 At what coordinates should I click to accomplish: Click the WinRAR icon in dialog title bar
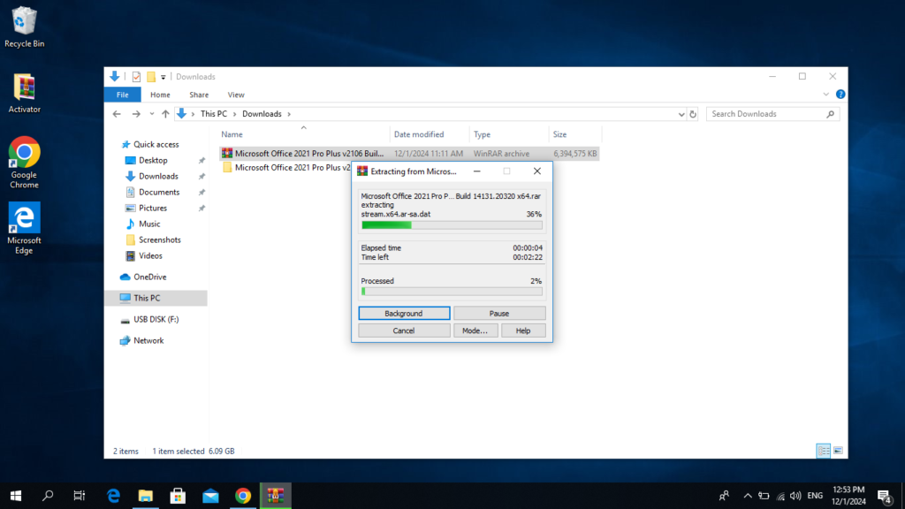[362, 171]
